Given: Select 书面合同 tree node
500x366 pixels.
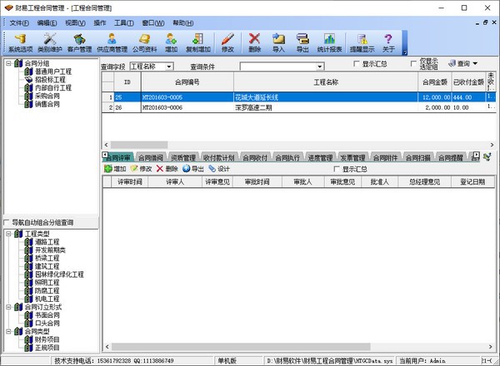Looking at the screenshot, I should (47, 315).
